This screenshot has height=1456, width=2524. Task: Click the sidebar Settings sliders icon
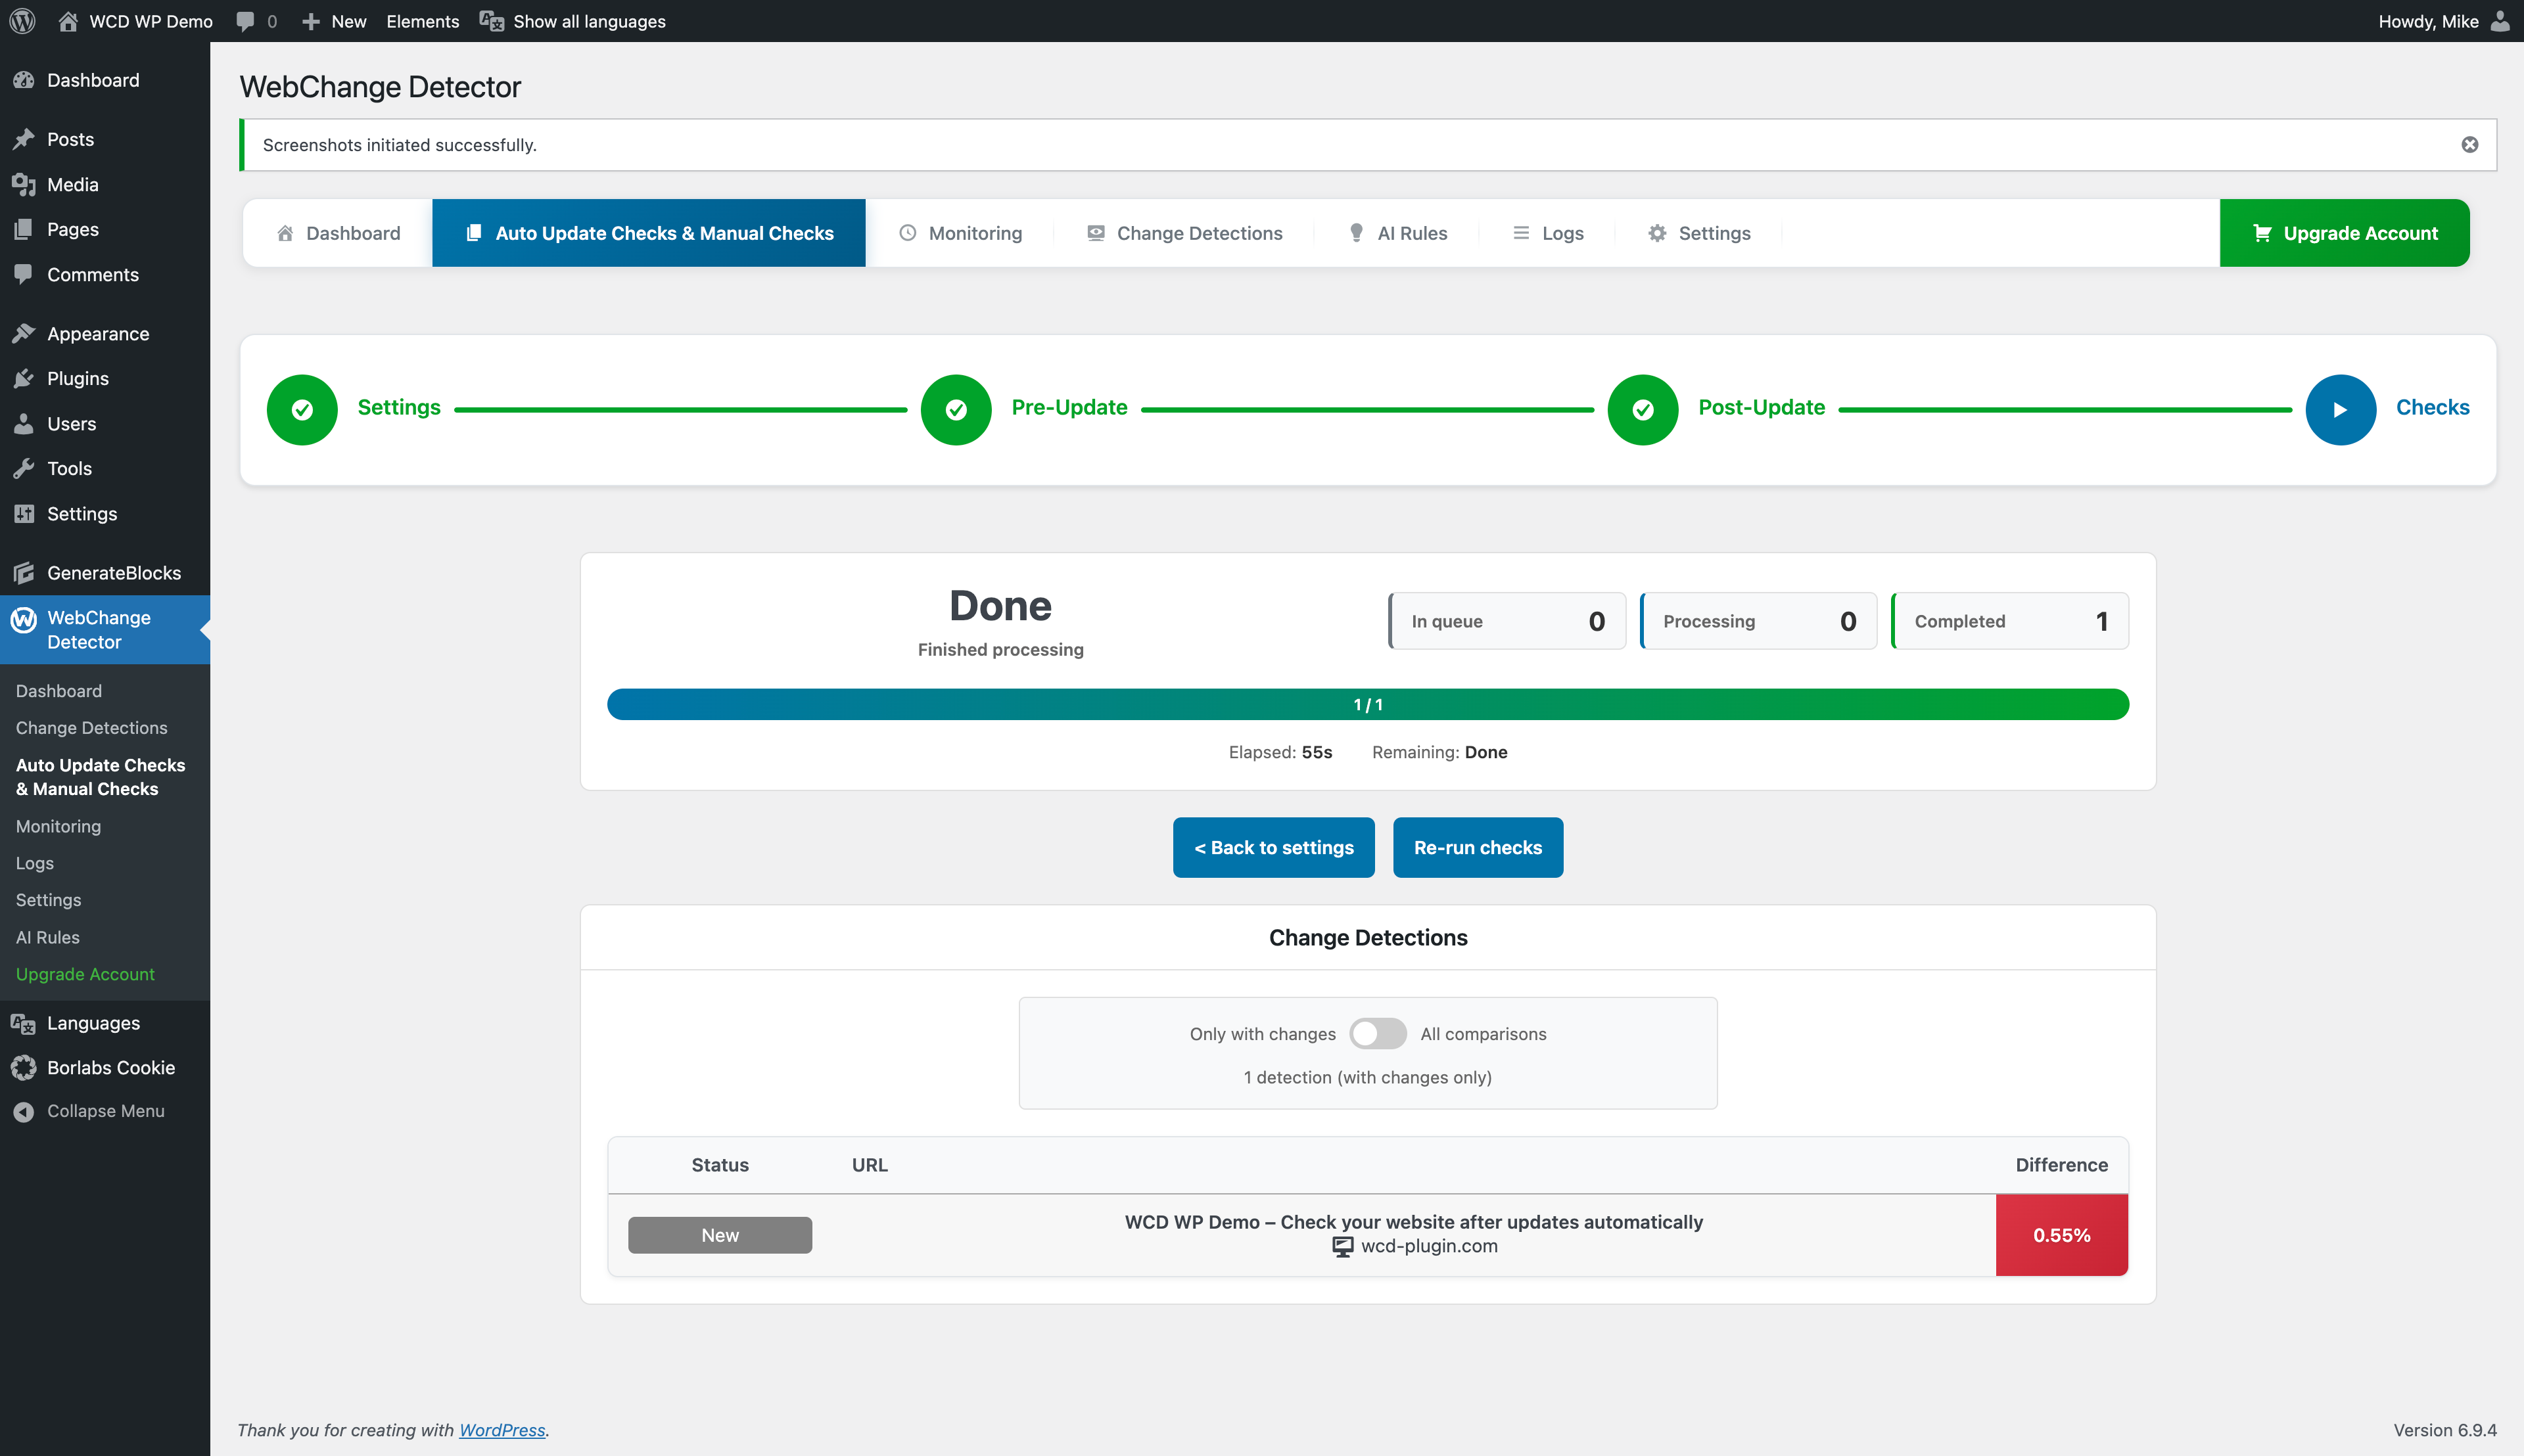click(x=24, y=514)
